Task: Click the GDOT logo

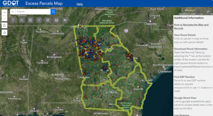Action: pos(11,3)
